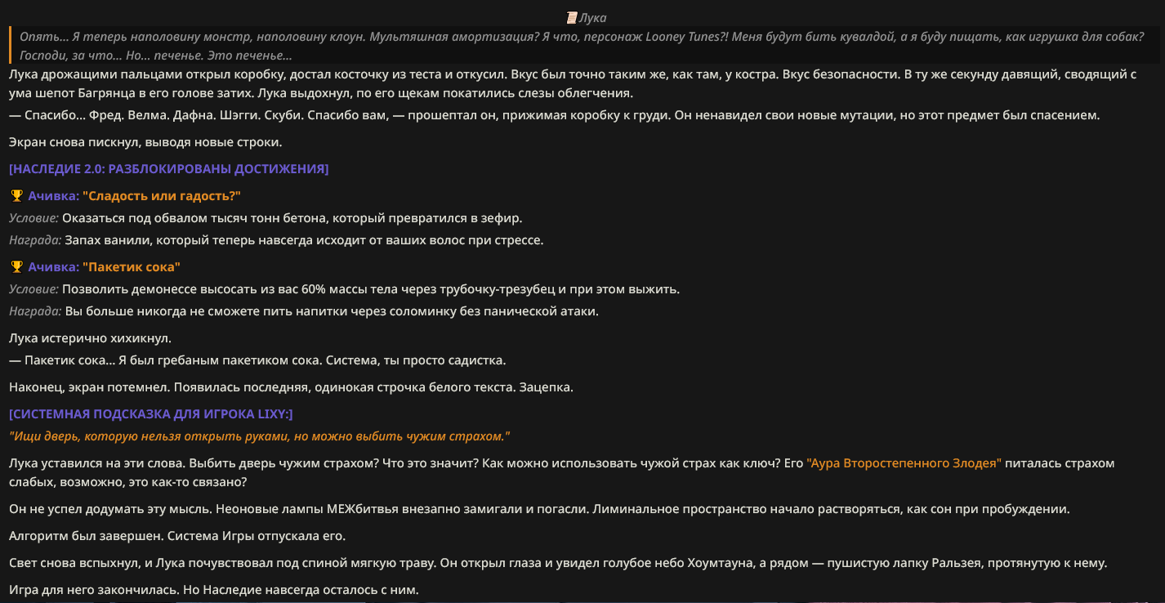The height and width of the screenshot is (603, 1165).
Task: Click the sentence "Алгоритм был завершен. Система Игры отпускала его."
Action: [177, 536]
